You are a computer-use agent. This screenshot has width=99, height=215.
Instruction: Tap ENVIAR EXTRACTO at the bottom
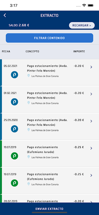[49, 209]
